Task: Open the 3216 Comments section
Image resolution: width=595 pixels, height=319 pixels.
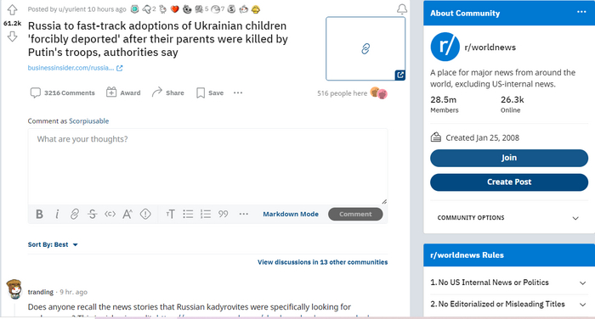Action: coord(63,92)
